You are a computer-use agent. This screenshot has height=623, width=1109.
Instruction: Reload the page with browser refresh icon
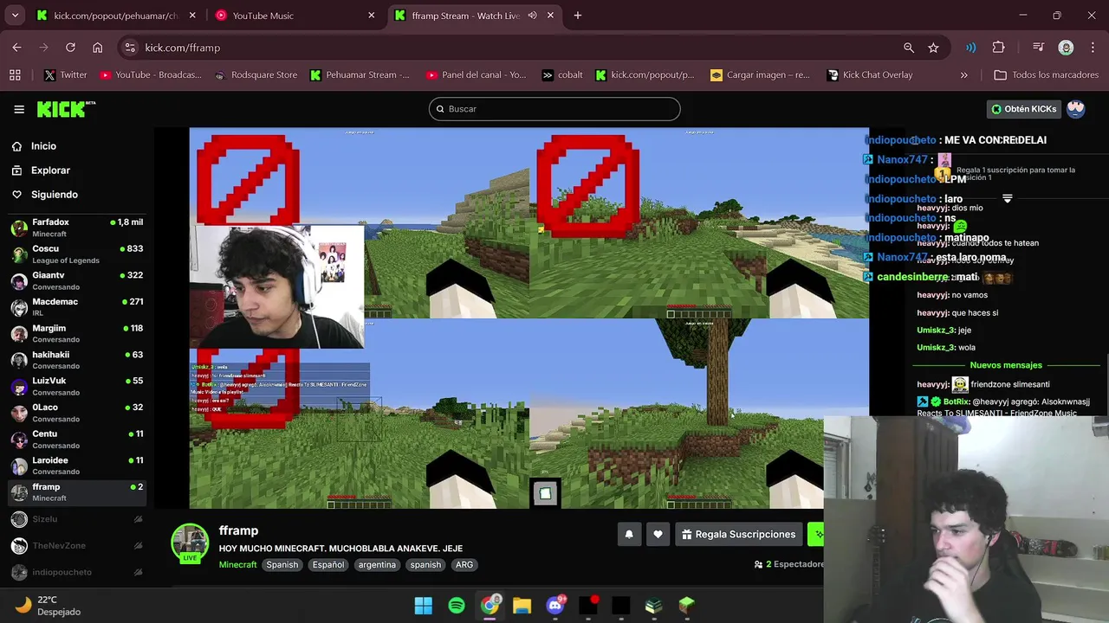[x=70, y=48]
